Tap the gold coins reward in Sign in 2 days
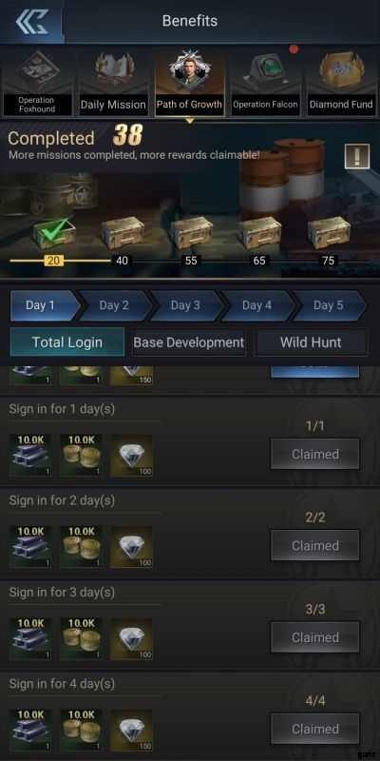The width and height of the screenshot is (380, 761). click(81, 547)
